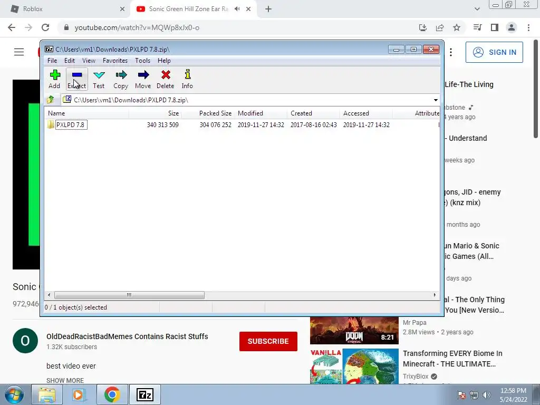Open the Transforming EVERY Biome In Minecraft video

click(452, 359)
